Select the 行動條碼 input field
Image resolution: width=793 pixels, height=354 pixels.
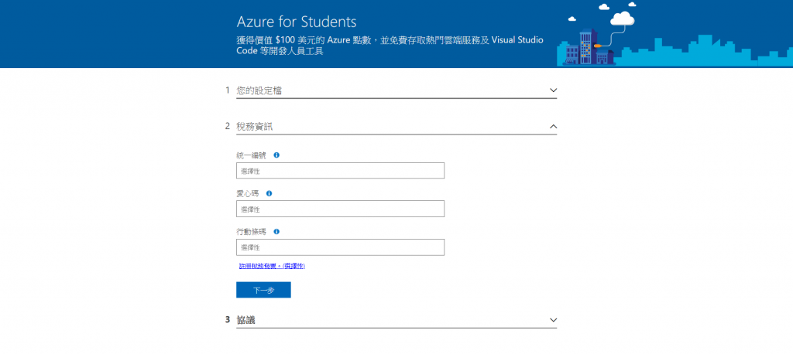[x=341, y=247]
